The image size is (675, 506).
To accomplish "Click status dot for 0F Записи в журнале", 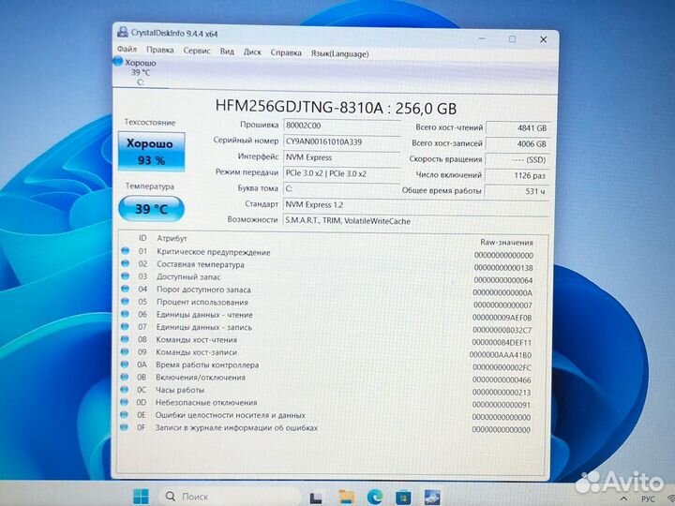I will coord(124,427).
